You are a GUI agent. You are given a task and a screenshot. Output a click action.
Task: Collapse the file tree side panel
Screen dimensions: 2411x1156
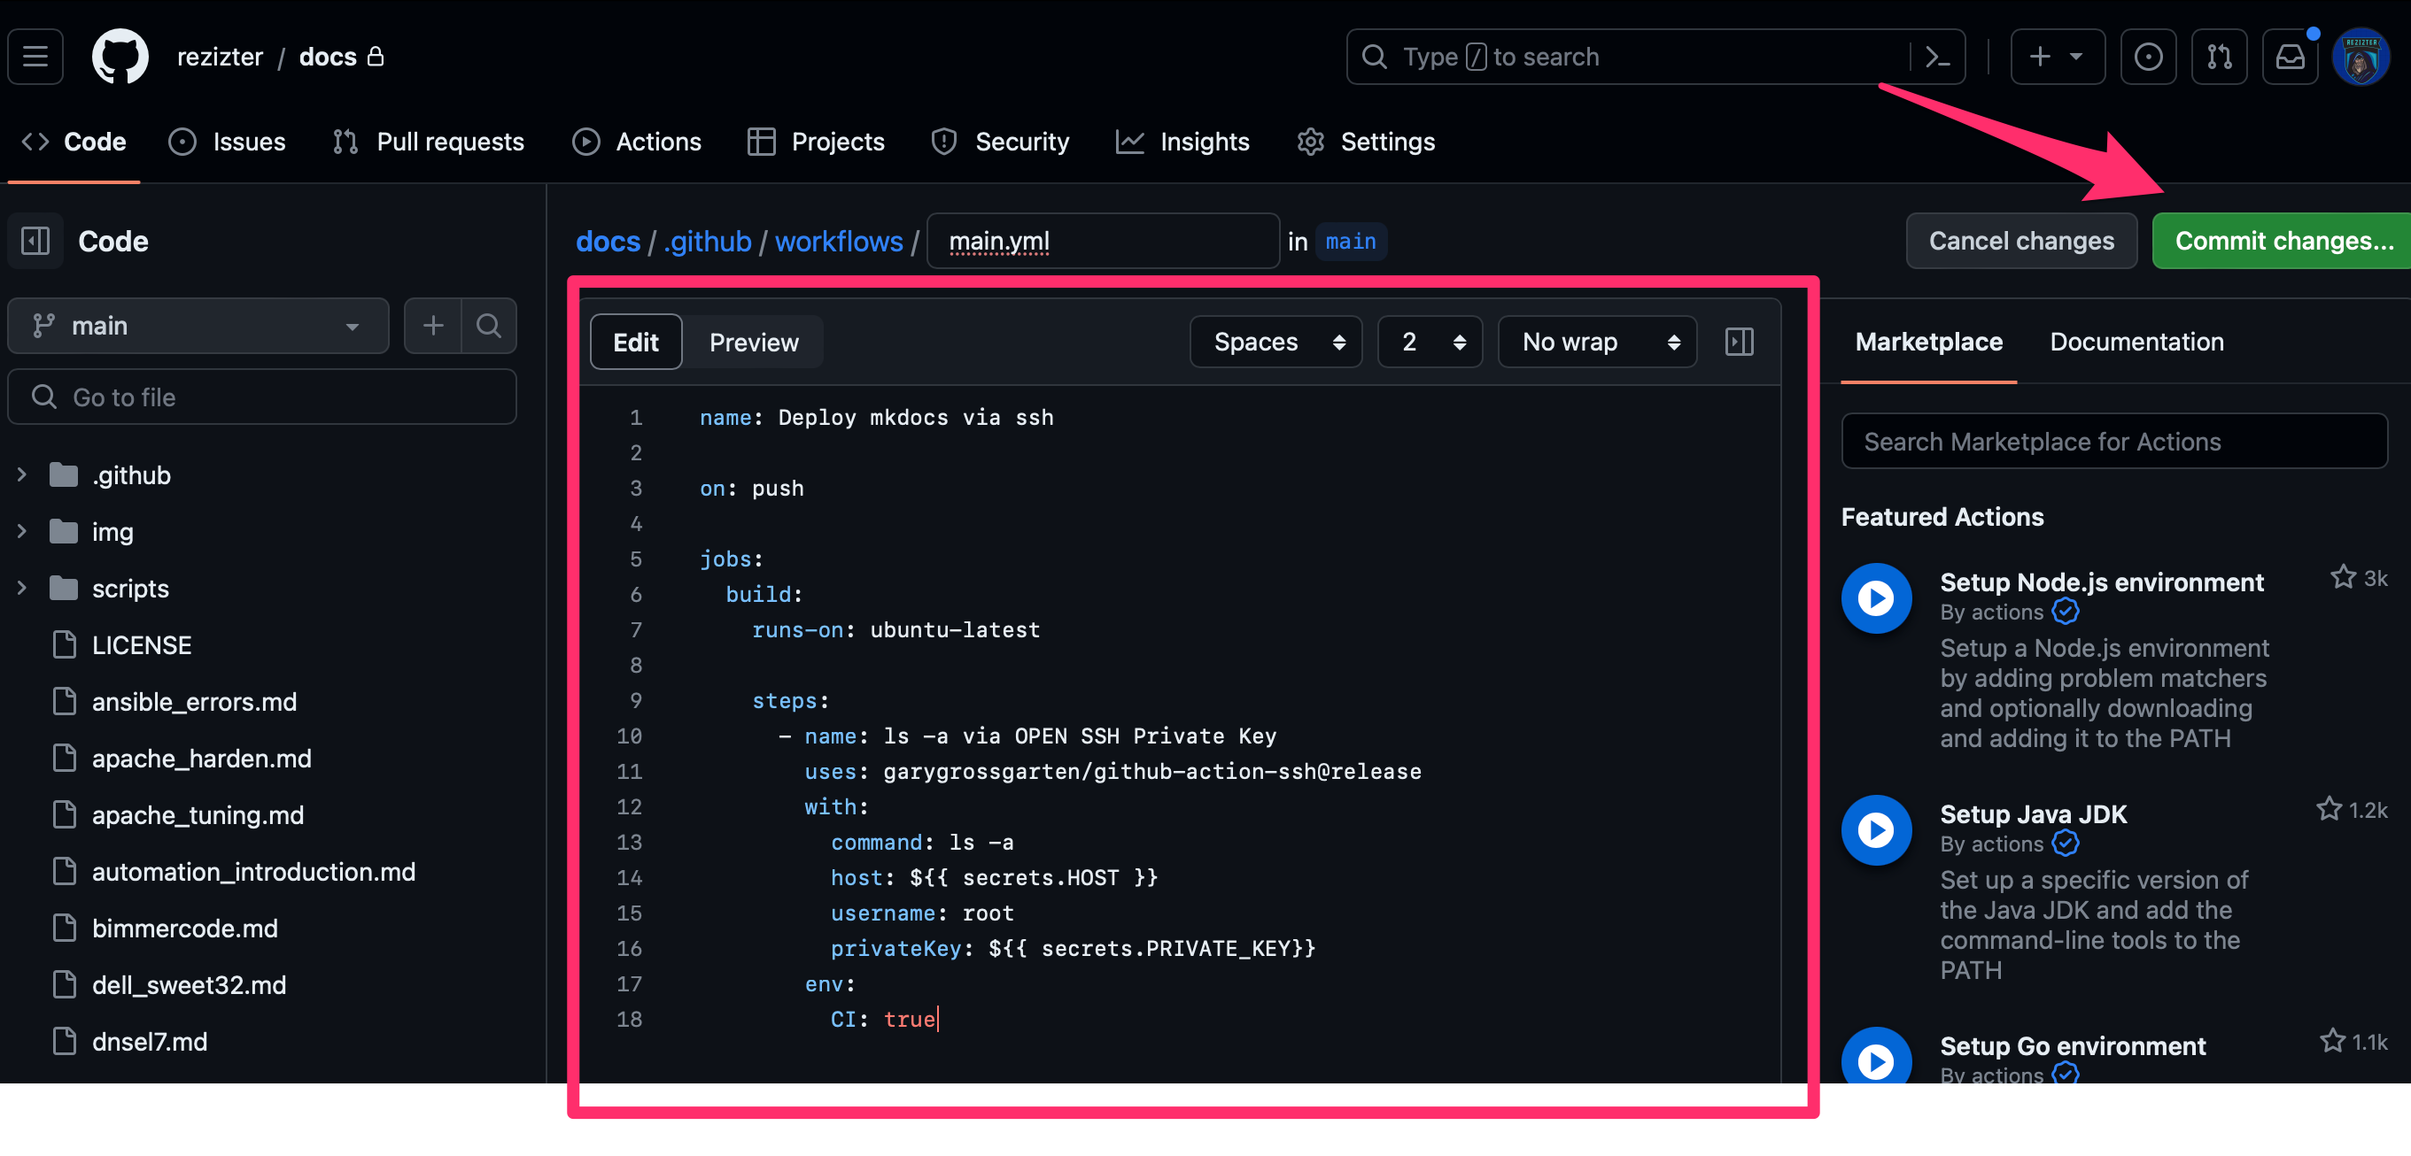(x=35, y=242)
